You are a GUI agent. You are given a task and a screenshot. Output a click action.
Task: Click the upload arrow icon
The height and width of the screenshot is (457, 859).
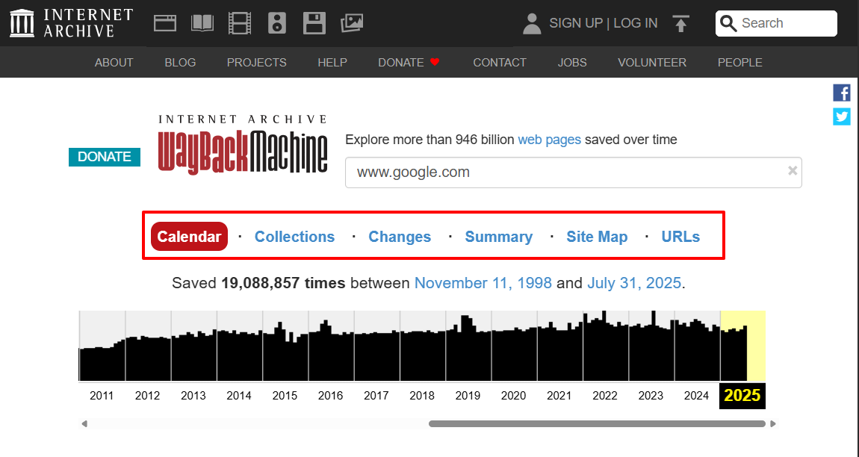click(x=680, y=24)
